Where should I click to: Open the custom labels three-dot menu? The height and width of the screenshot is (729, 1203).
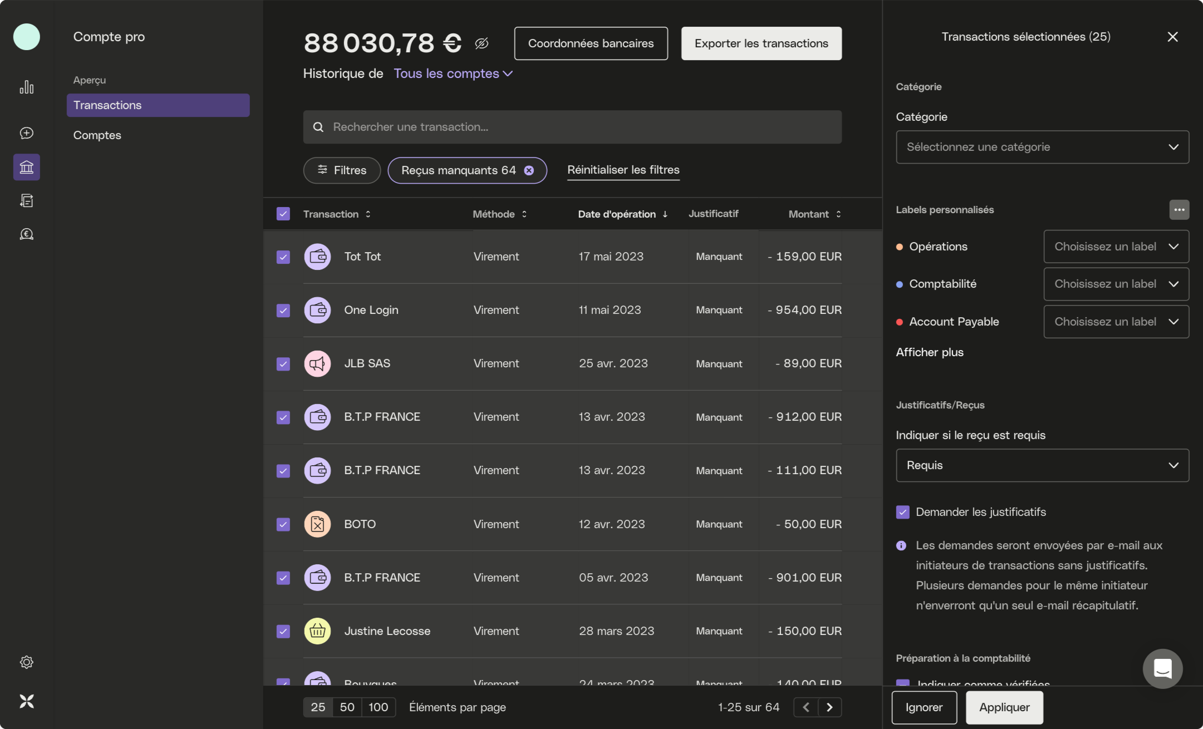click(x=1179, y=210)
